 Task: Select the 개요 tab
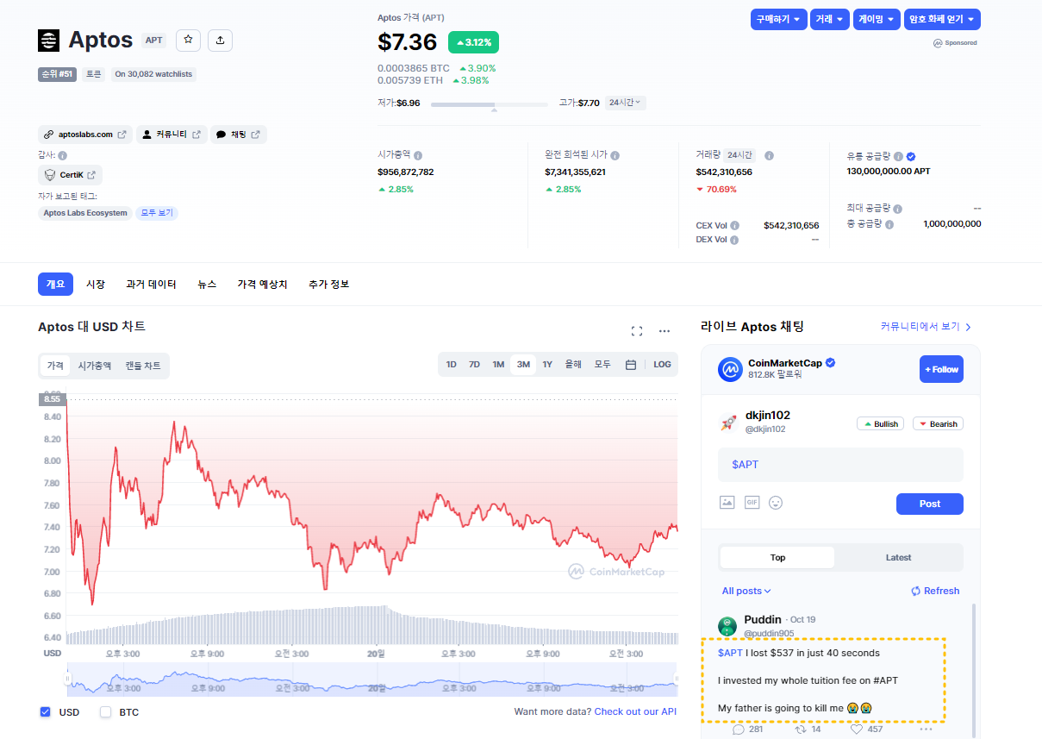point(55,284)
